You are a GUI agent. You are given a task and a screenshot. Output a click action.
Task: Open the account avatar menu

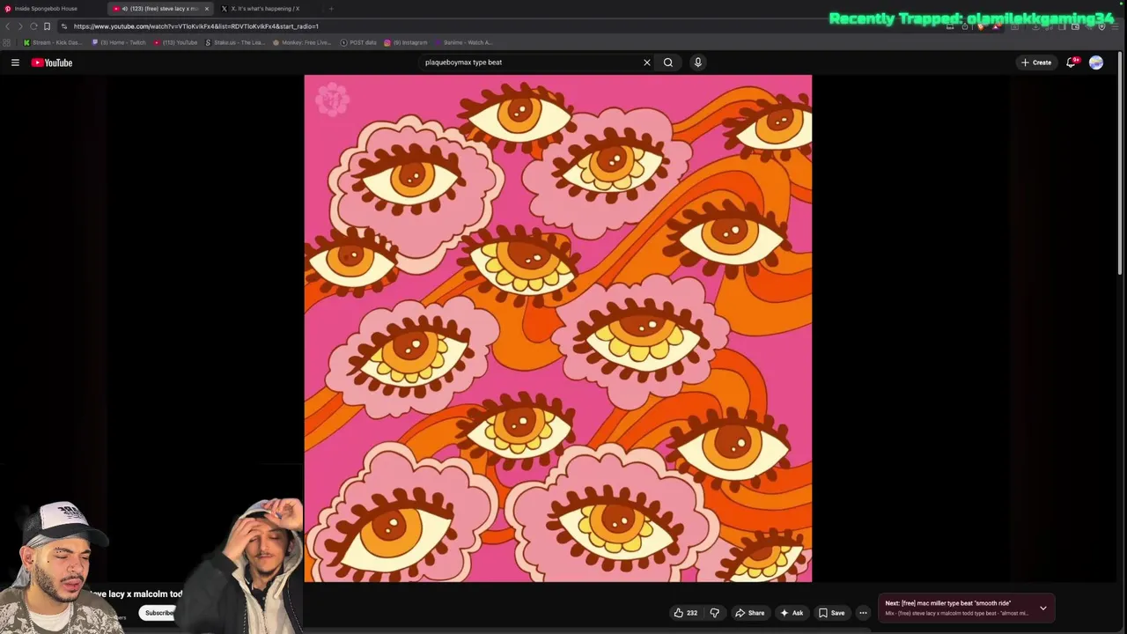pyautogui.click(x=1096, y=63)
